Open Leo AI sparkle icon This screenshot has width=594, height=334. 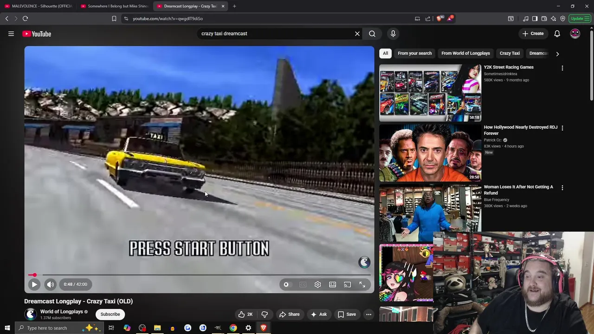[553, 19]
